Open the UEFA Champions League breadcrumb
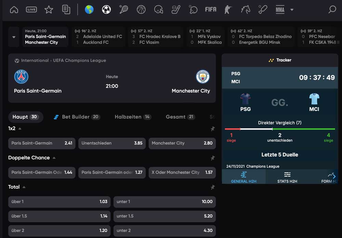 coord(80,60)
